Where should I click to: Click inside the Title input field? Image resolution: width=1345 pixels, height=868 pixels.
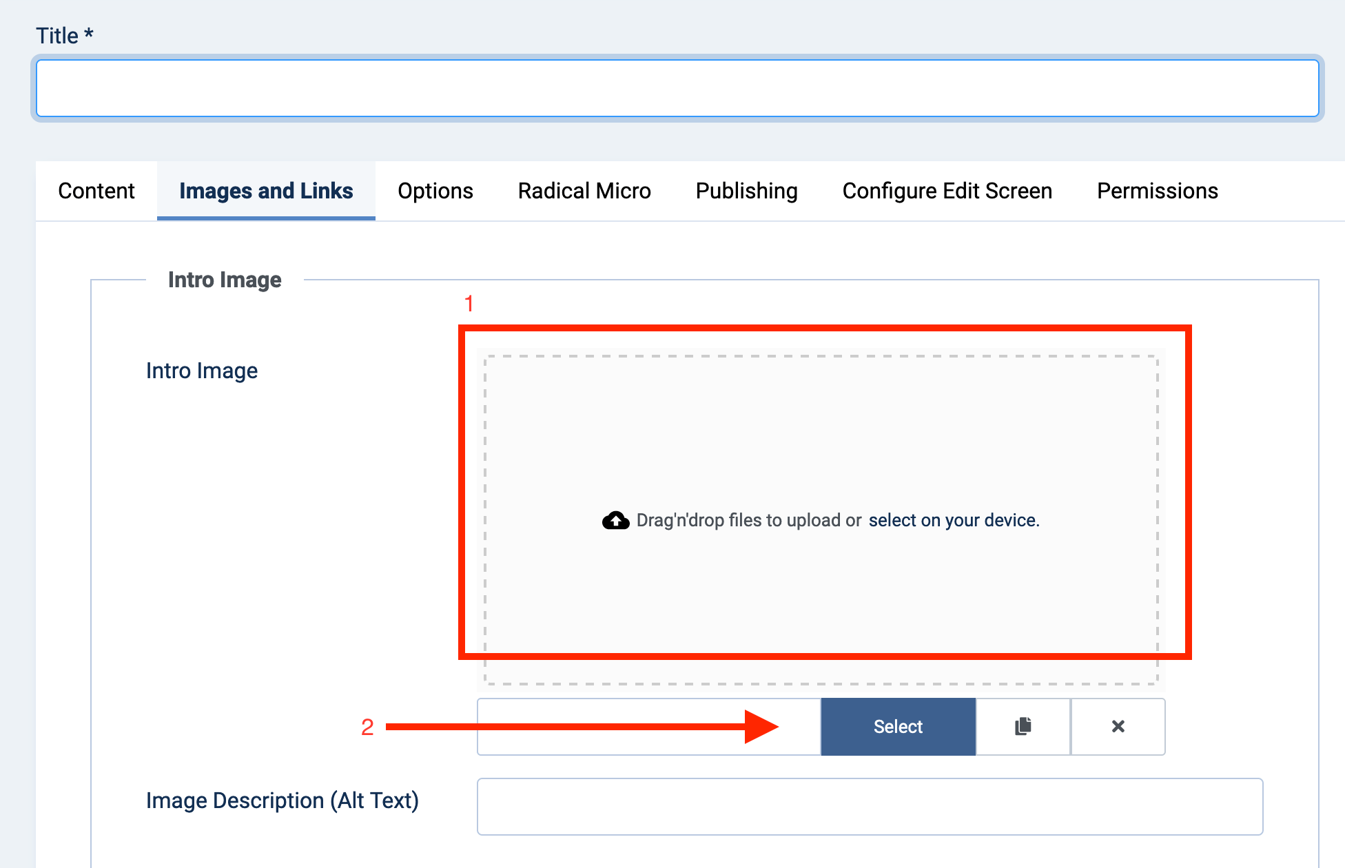675,88
